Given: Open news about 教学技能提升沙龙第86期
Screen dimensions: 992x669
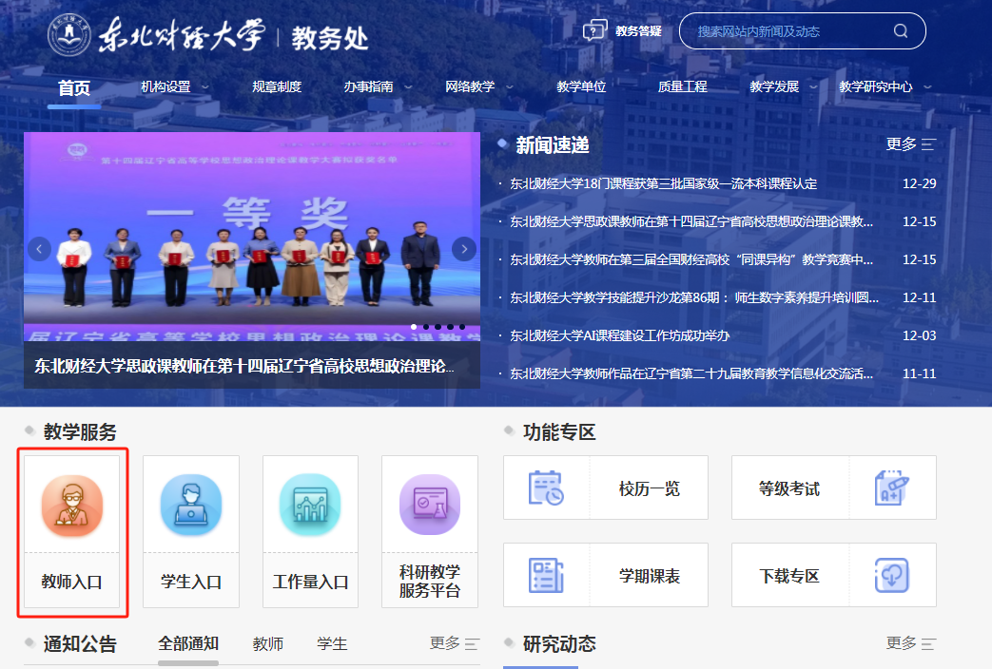Looking at the screenshot, I should coord(694,297).
